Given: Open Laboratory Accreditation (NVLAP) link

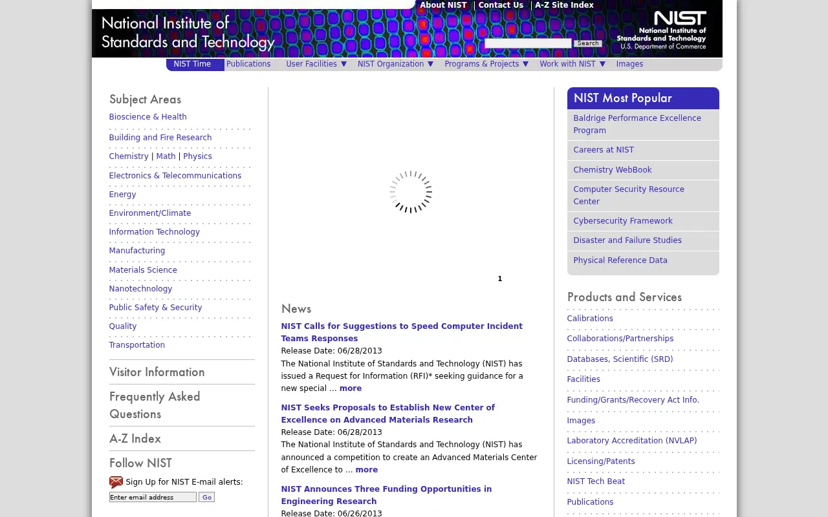Looking at the screenshot, I should (x=632, y=441).
